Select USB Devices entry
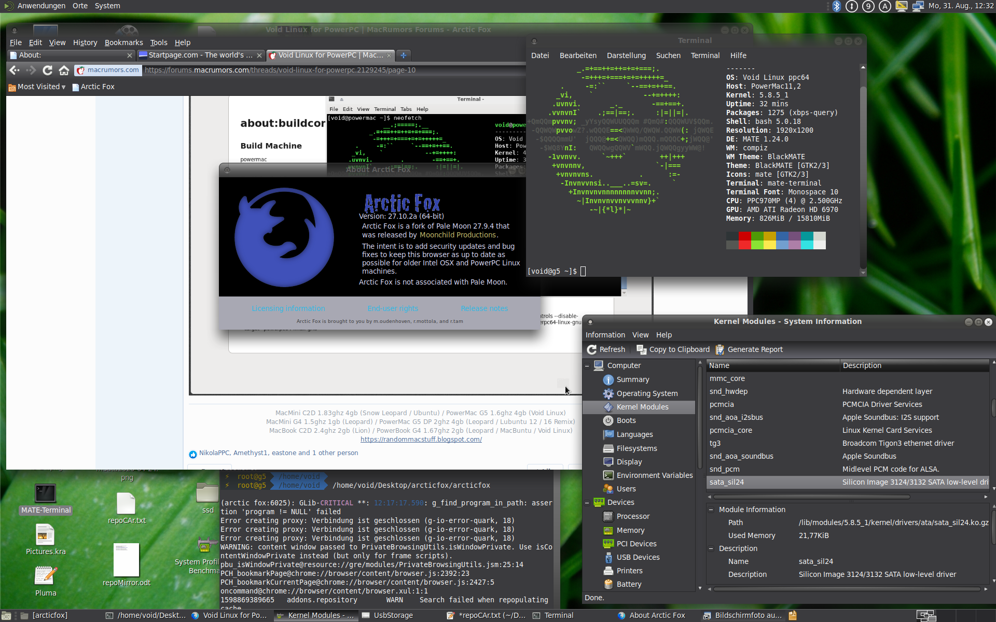This screenshot has width=996, height=622. click(x=638, y=557)
